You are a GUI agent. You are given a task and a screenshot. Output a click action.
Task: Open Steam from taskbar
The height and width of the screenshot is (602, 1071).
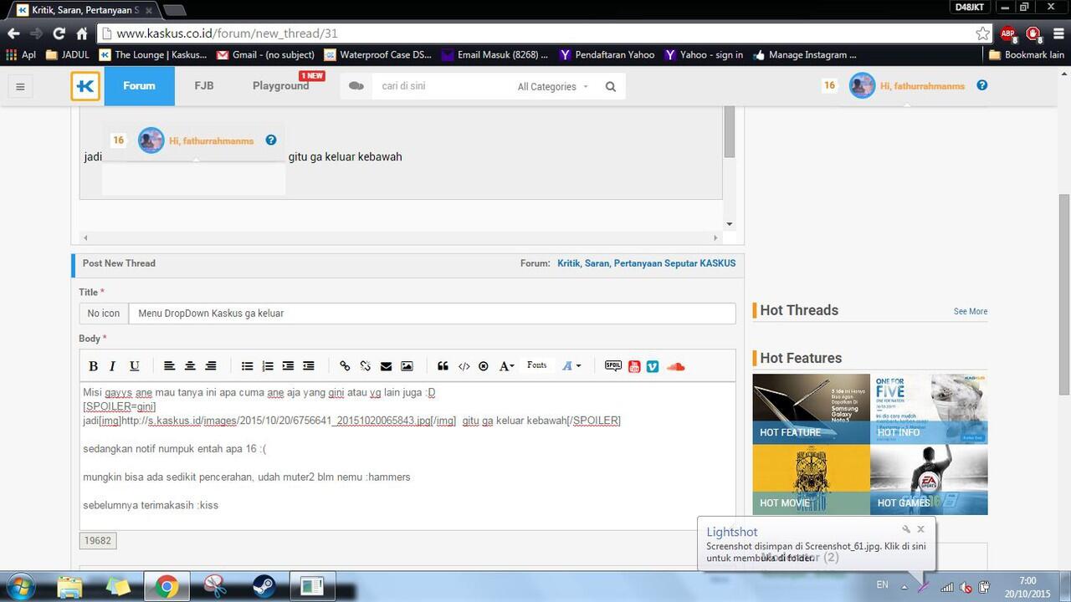click(x=263, y=587)
